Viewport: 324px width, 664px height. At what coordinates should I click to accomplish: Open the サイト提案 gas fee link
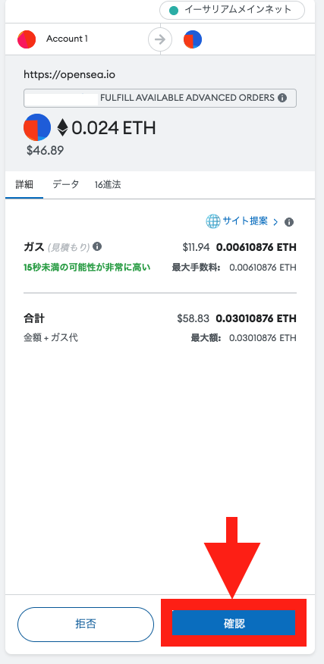coord(245,221)
